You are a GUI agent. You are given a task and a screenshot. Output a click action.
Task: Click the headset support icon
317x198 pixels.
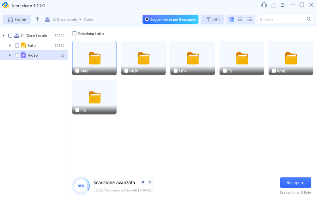(x=264, y=5)
